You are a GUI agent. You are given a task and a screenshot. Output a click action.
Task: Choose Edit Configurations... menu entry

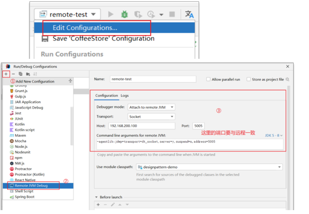pos(114,28)
